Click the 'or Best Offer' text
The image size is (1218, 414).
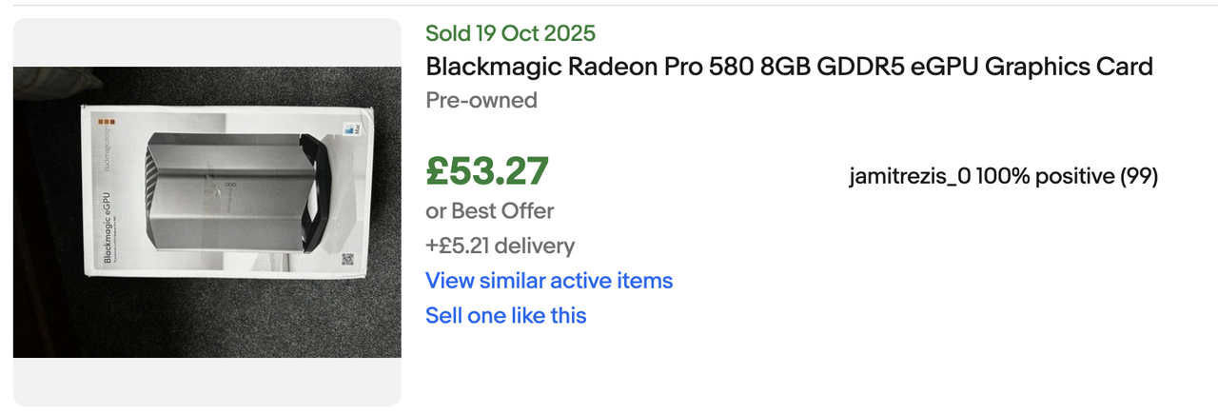[x=489, y=210]
